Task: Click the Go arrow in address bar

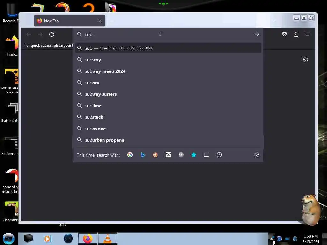Action: [x=257, y=34]
